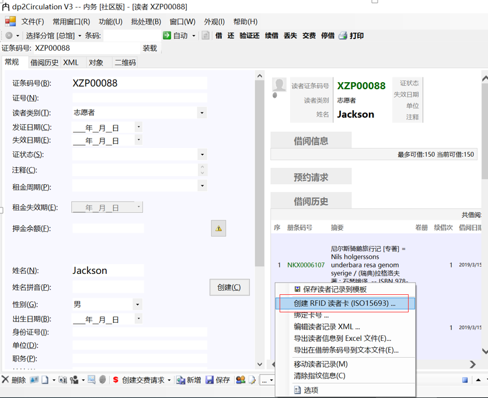Click the reader photo placeholder avatar
Image resolution: width=488 pixels, height=398 pixels.
(279, 84)
